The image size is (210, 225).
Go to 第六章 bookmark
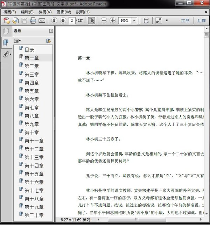click(32, 99)
